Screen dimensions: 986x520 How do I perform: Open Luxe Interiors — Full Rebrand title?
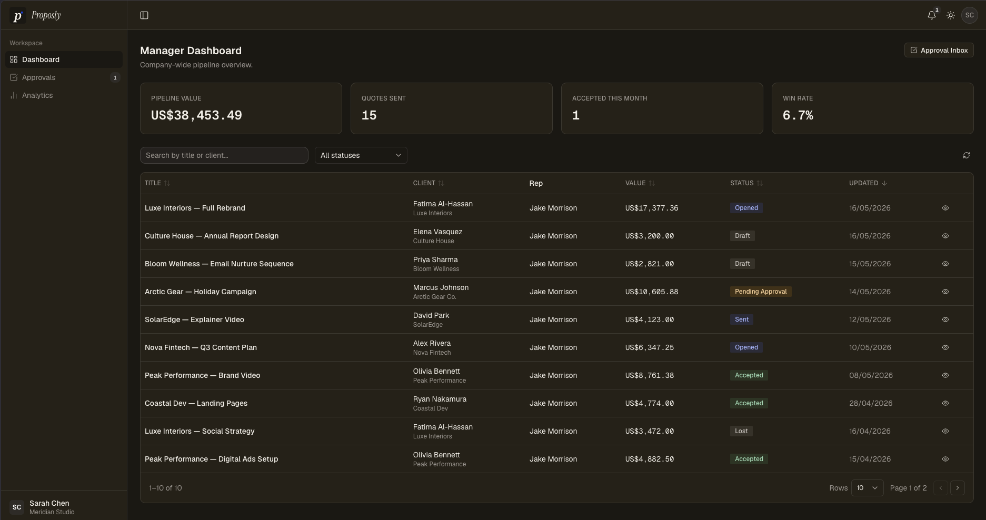(195, 208)
